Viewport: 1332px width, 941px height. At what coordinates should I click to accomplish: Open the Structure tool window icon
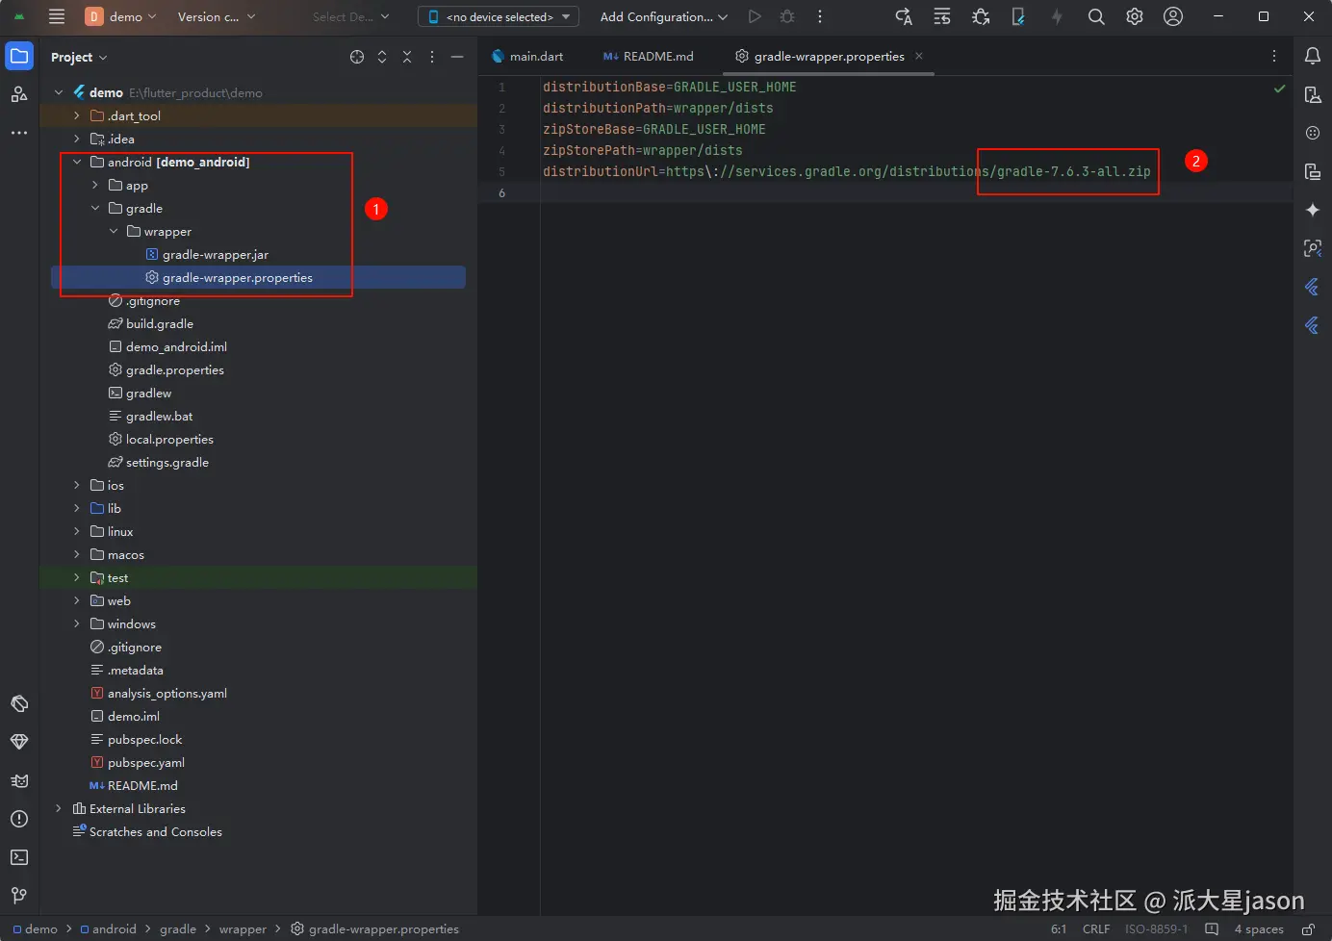[19, 94]
